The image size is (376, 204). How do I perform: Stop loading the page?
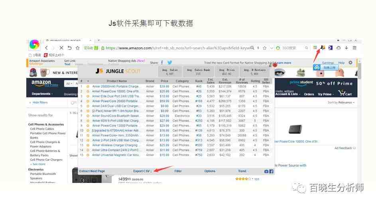coord(61,48)
